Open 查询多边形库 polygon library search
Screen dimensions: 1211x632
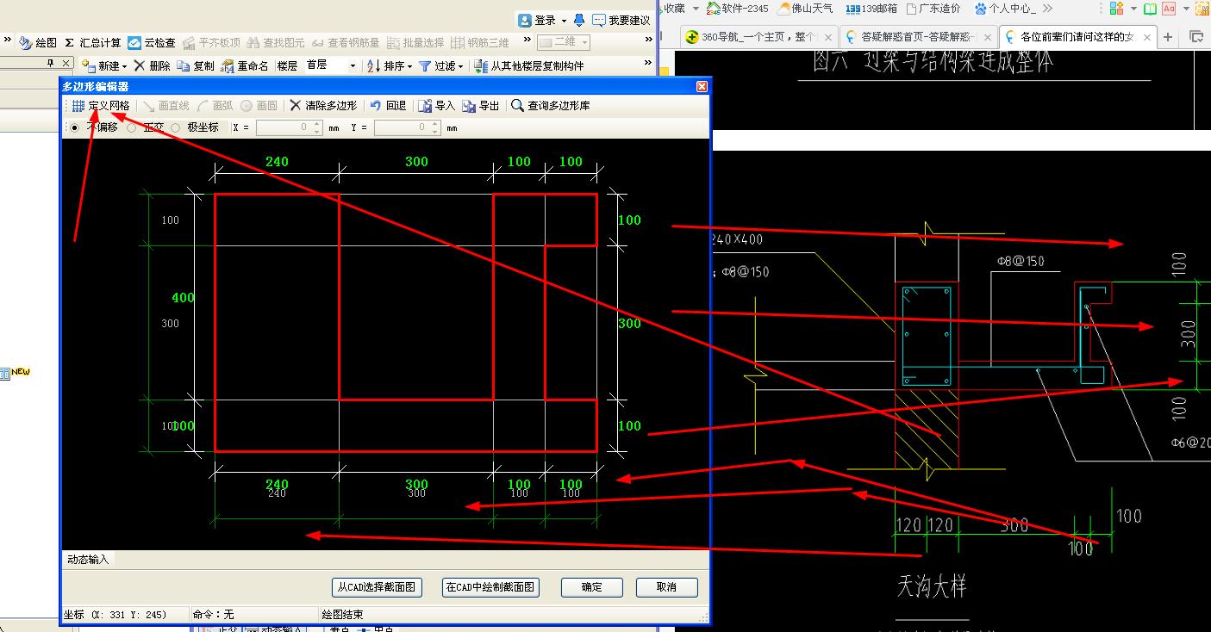pos(551,105)
